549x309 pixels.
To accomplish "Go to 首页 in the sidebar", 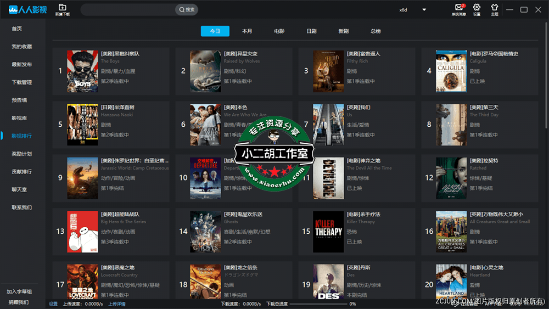I will click(17, 29).
